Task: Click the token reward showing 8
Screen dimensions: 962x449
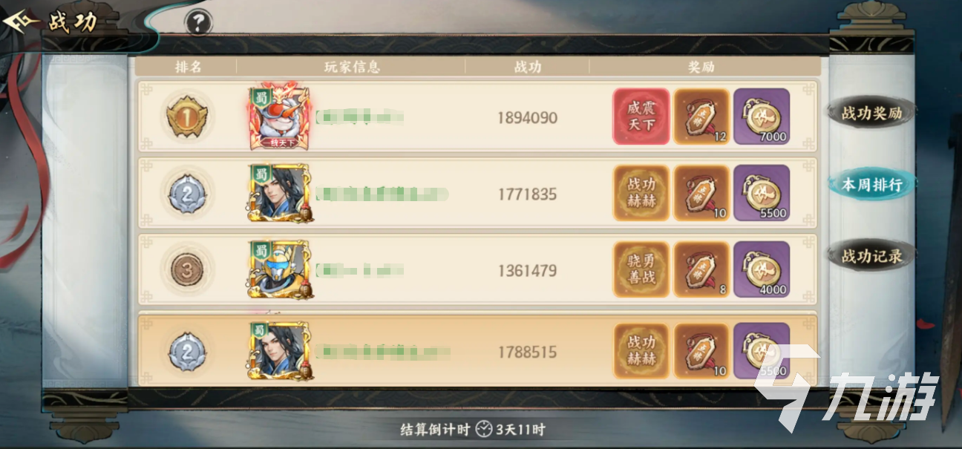Action: [x=701, y=270]
